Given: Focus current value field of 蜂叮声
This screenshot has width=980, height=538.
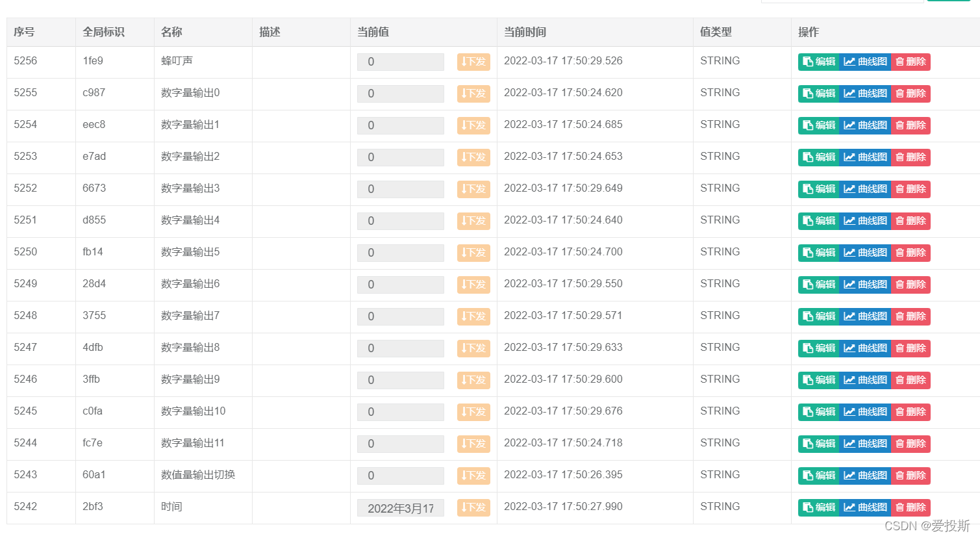Looking at the screenshot, I should pyautogui.click(x=401, y=62).
